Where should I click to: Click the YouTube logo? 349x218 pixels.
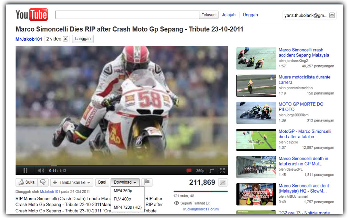click(x=32, y=15)
